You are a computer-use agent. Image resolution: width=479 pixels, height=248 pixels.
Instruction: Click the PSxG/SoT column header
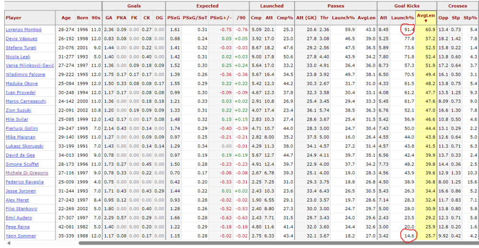[197, 18]
